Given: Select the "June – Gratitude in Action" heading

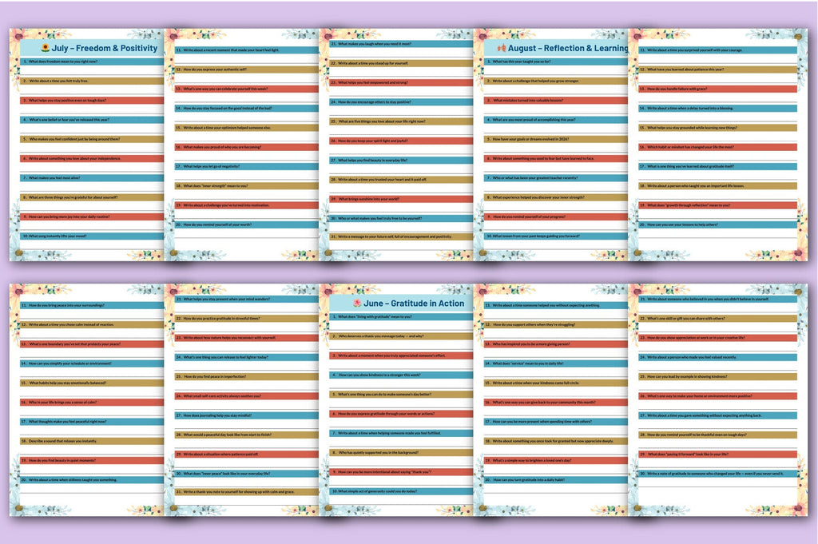Looking at the screenshot, I should click(x=414, y=303).
